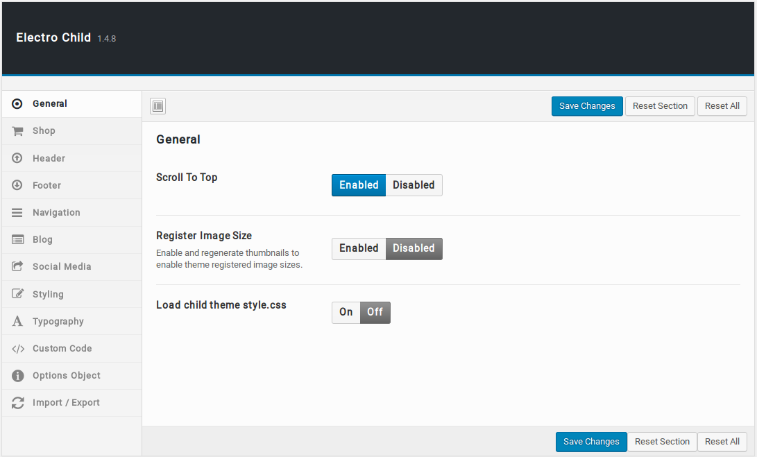Image resolution: width=757 pixels, height=457 pixels.
Task: Open the Footer section label
Action: click(x=46, y=185)
